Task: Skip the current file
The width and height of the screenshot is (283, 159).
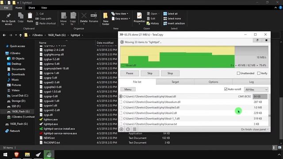Action: click(150, 73)
